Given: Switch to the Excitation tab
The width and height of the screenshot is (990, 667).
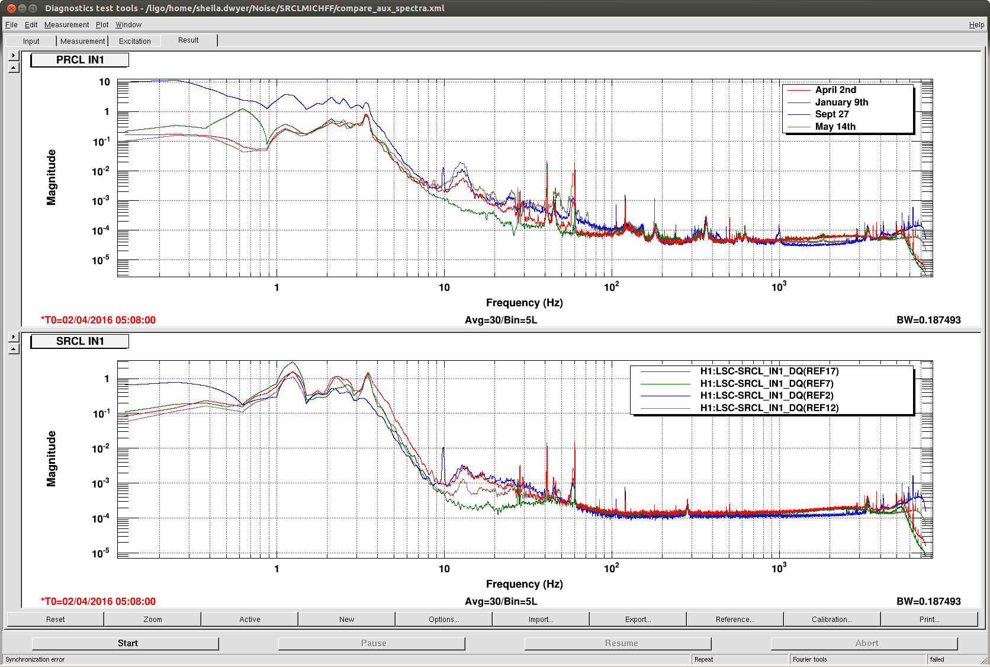Looking at the screenshot, I should [134, 41].
